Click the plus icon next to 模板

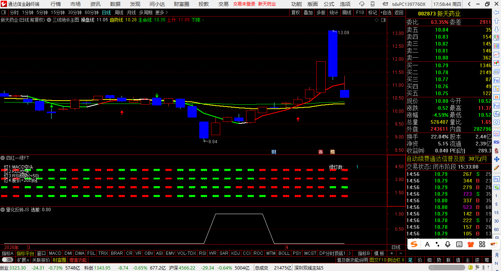coord(392,253)
